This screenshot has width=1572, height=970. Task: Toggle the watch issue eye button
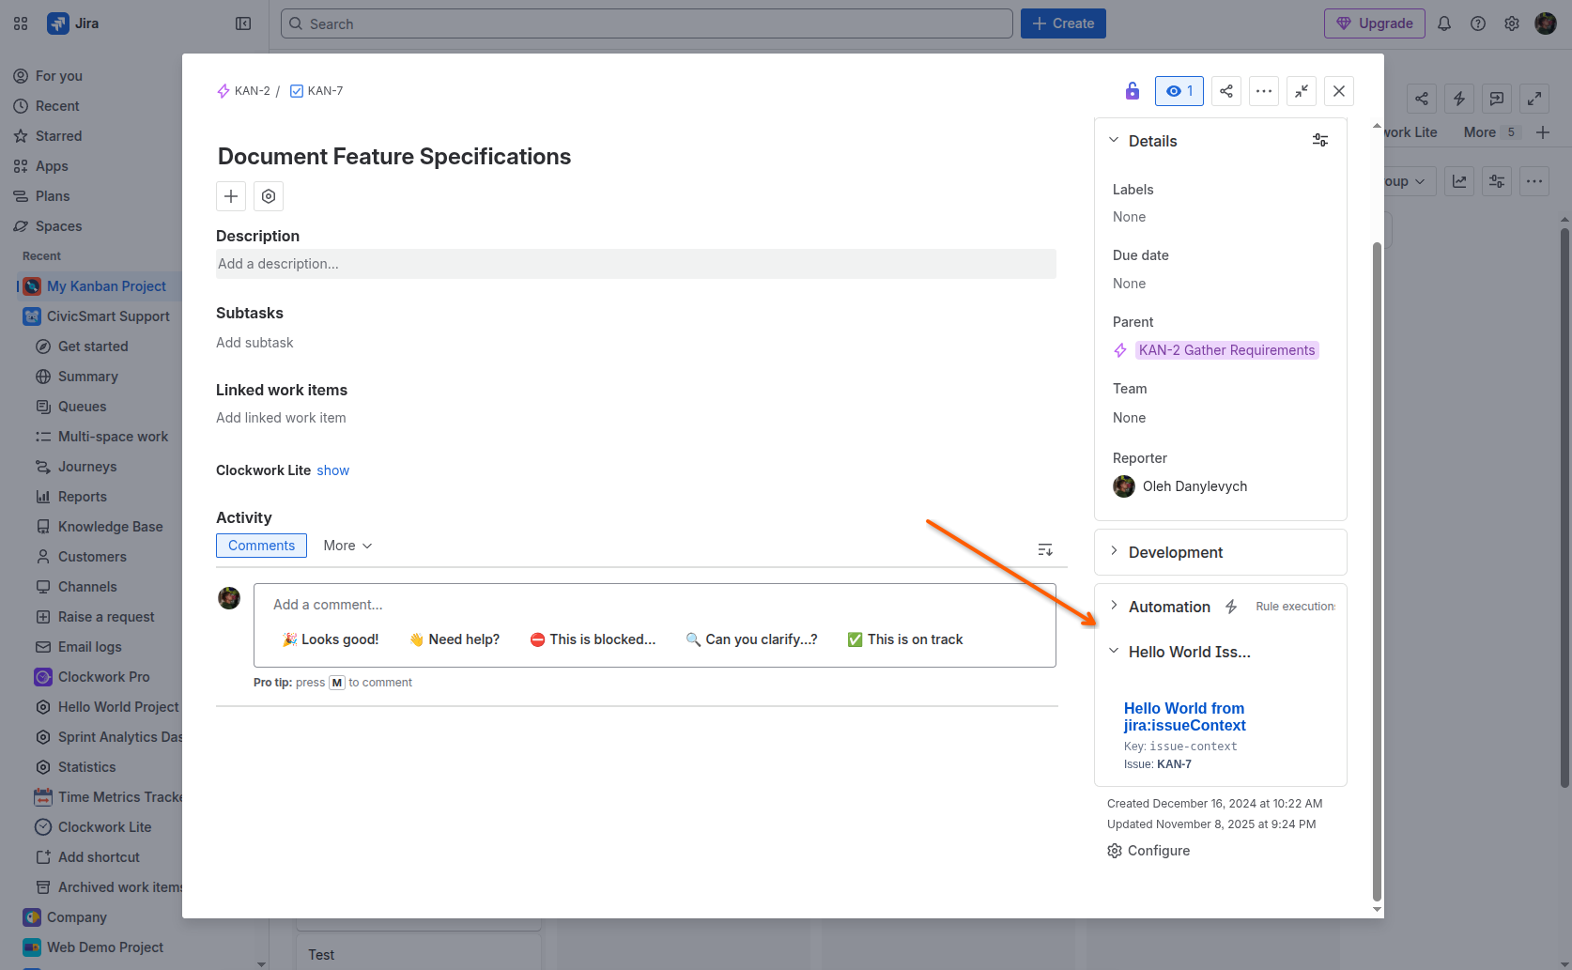pyautogui.click(x=1179, y=91)
